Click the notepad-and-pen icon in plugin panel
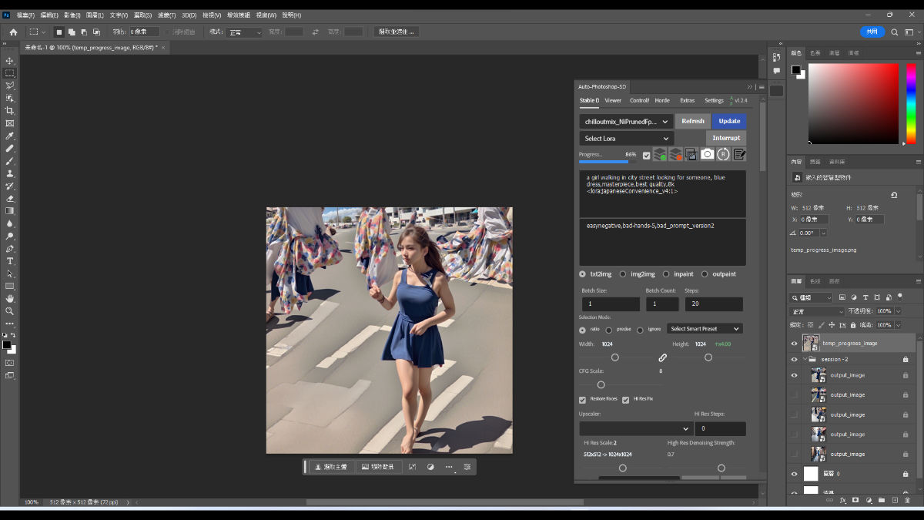This screenshot has width=924, height=520. [739, 154]
